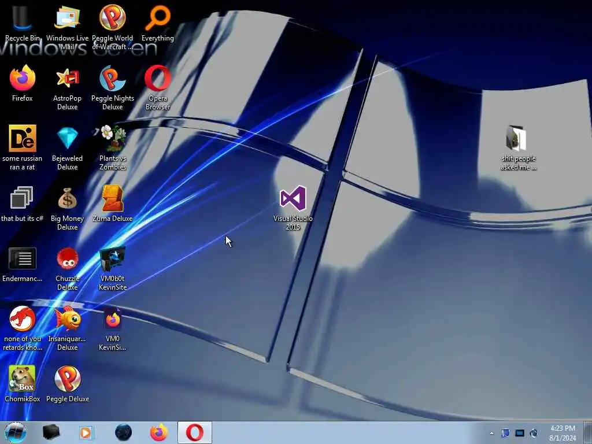This screenshot has width=592, height=444.
Task: Select the 'that but its c#' icon
Action: coord(21,198)
